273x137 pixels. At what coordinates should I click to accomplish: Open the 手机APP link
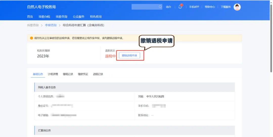tap(194, 7)
